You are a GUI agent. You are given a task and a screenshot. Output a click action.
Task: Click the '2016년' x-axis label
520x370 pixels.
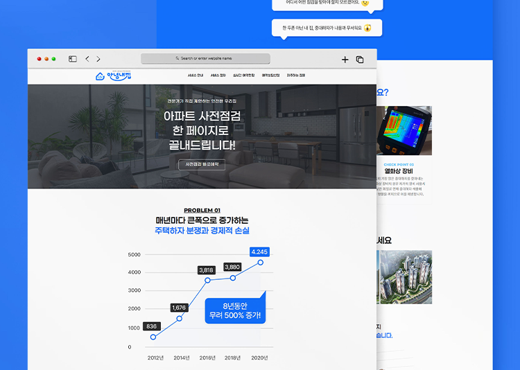207,358
